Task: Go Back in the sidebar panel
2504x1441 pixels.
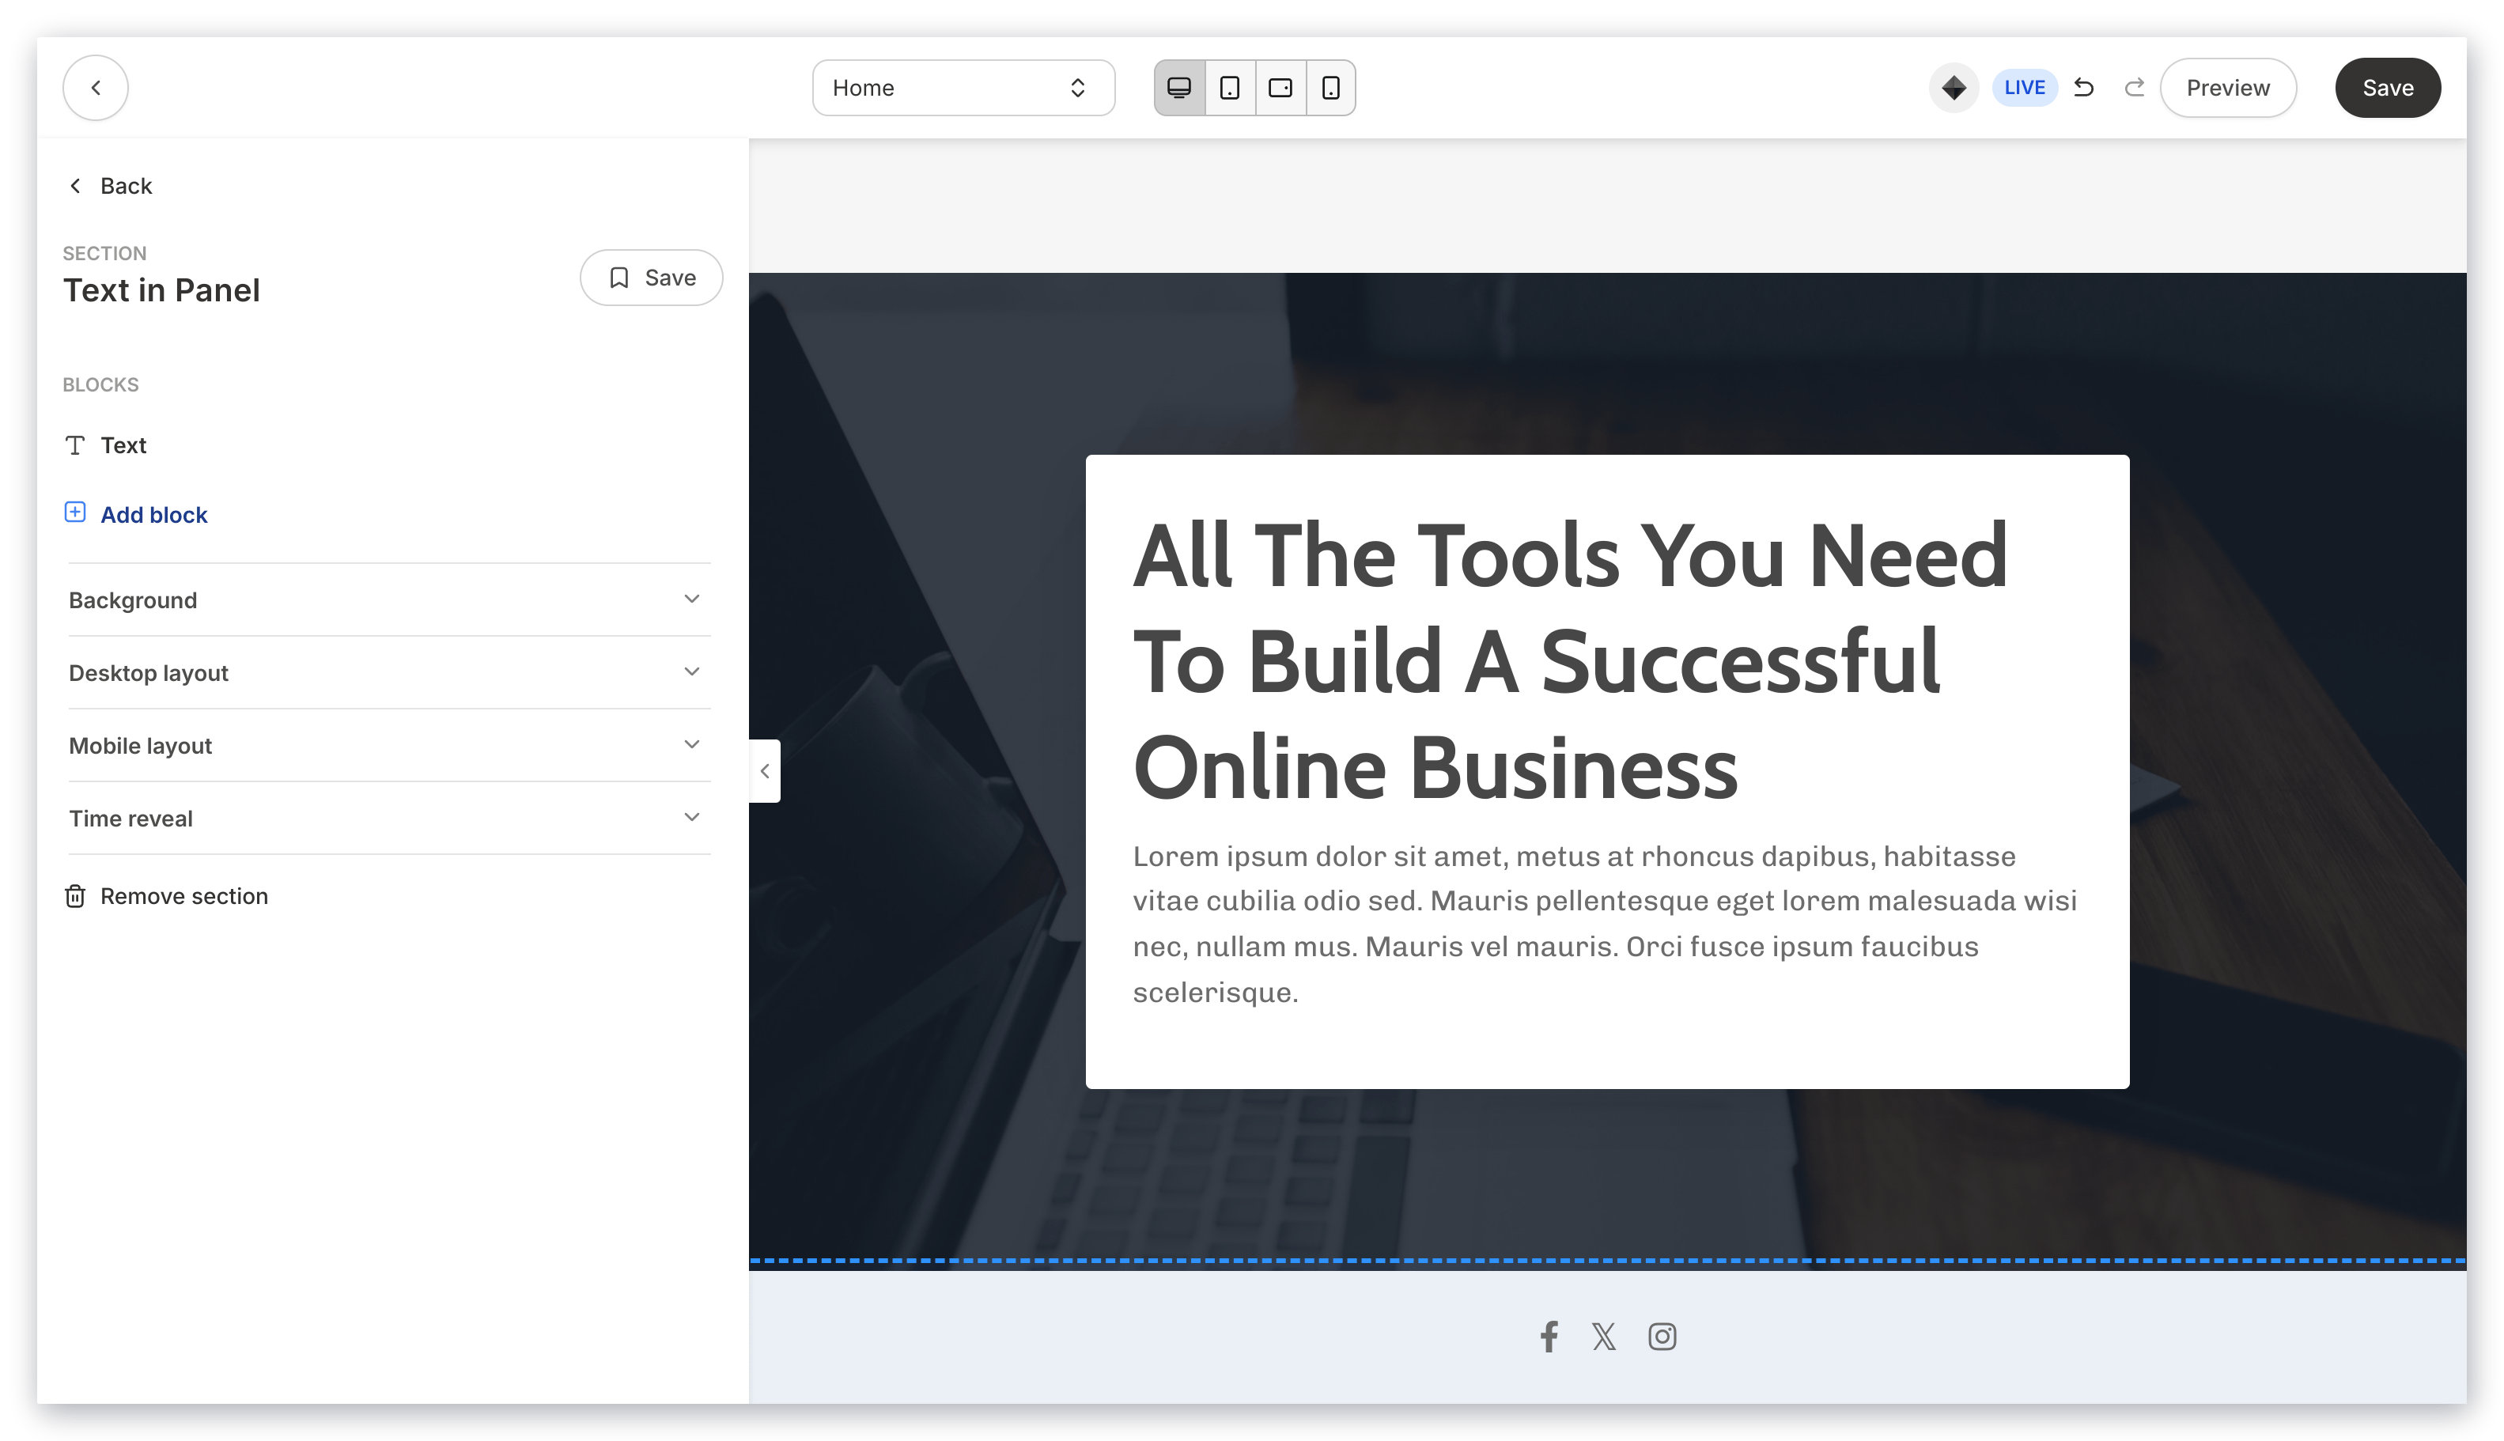Action: 110,185
